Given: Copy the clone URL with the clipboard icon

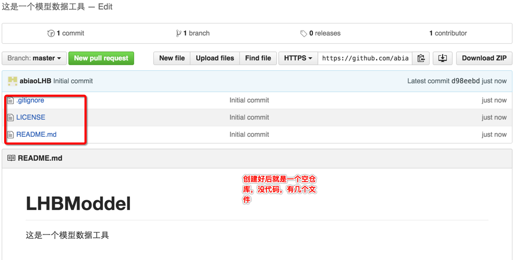Looking at the screenshot, I should pos(421,58).
